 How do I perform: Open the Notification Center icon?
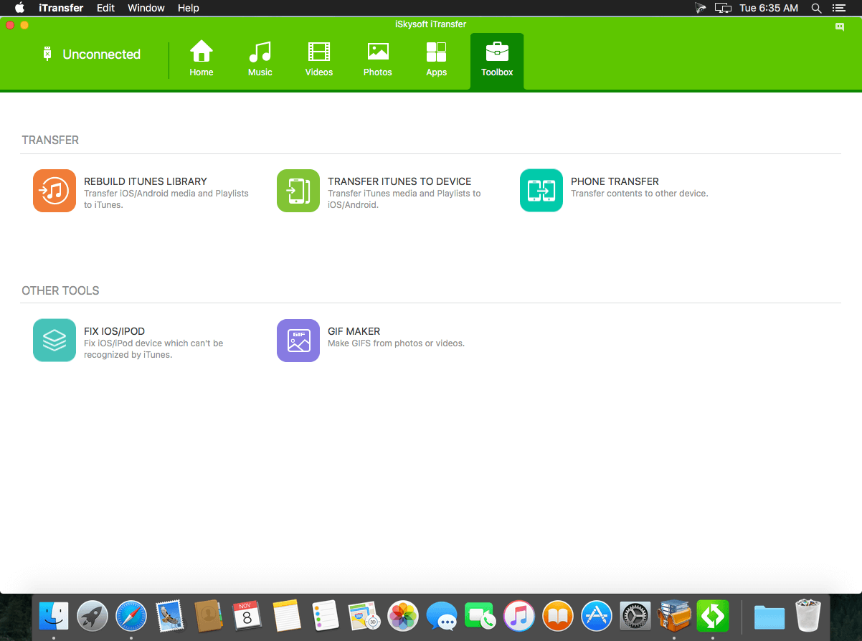(x=839, y=8)
